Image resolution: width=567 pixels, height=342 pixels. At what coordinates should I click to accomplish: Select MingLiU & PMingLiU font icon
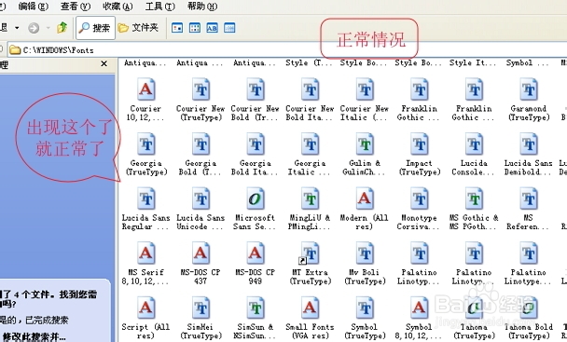310,198
